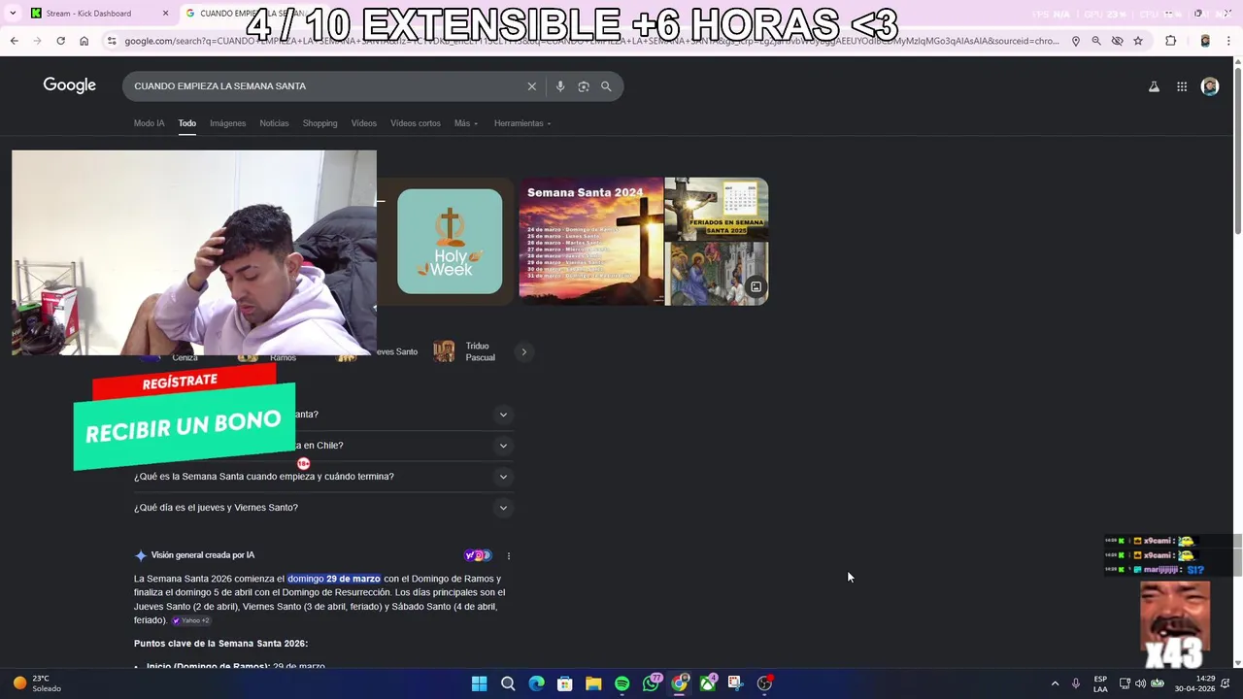Open Xbox app from the taskbar
Screen dimensions: 1243x699
pos(708,683)
